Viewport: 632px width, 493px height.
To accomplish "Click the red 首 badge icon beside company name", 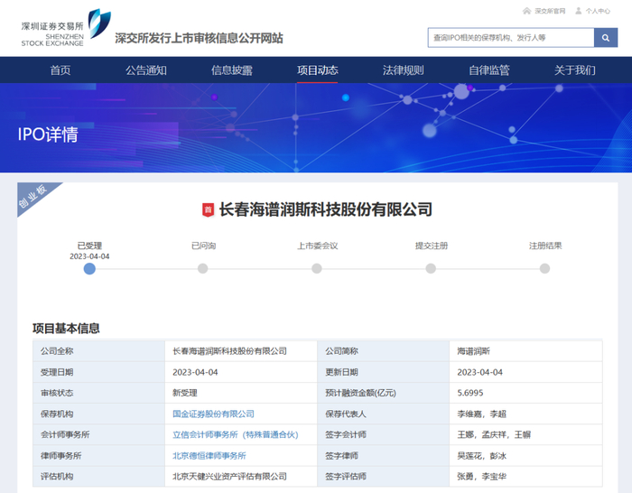I will (x=208, y=209).
